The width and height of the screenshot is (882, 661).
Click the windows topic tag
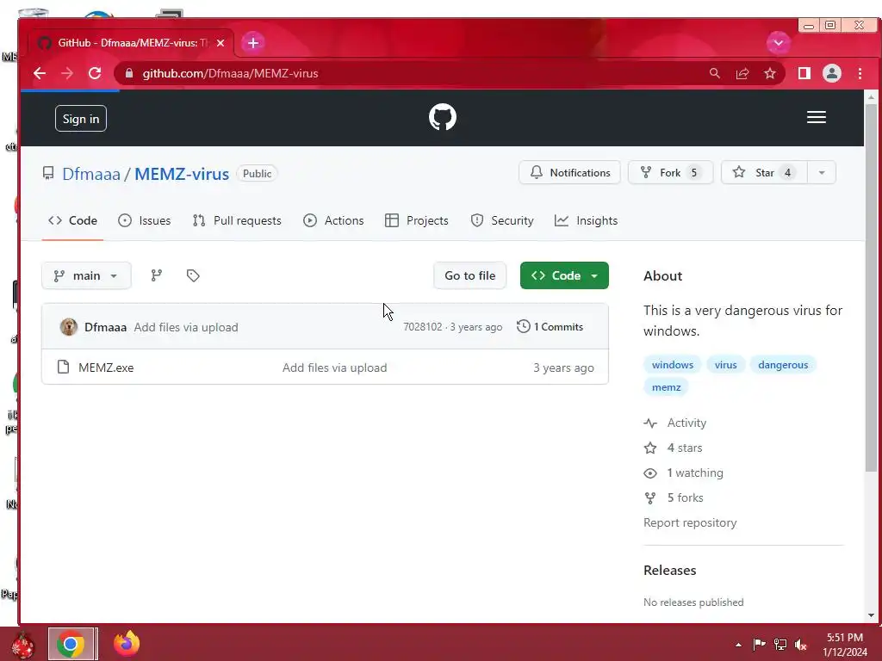(672, 365)
